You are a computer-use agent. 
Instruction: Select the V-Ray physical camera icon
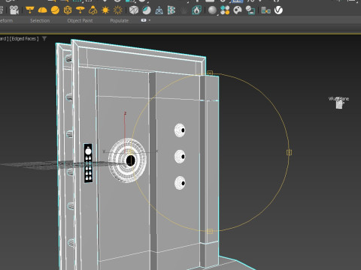pyautogui.click(x=14, y=10)
